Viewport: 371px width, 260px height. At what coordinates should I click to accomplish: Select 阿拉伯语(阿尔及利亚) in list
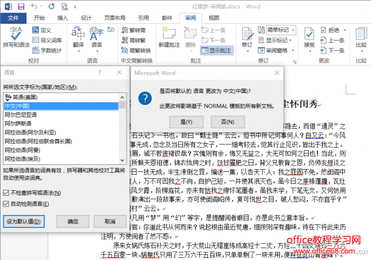click(x=61, y=132)
